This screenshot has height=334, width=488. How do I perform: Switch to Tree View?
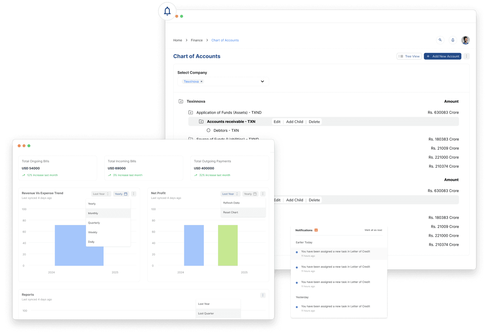[x=409, y=56]
